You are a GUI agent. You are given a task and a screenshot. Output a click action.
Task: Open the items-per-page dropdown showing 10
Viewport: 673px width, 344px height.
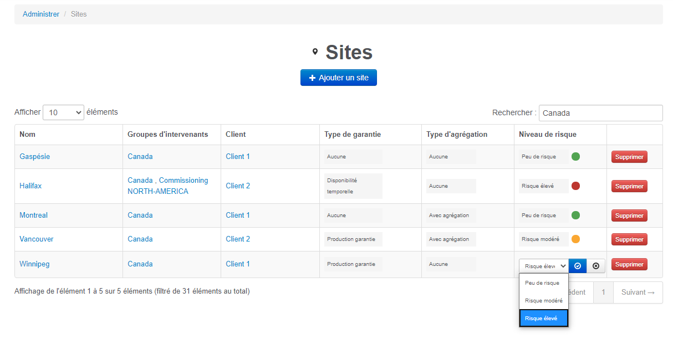(x=63, y=112)
